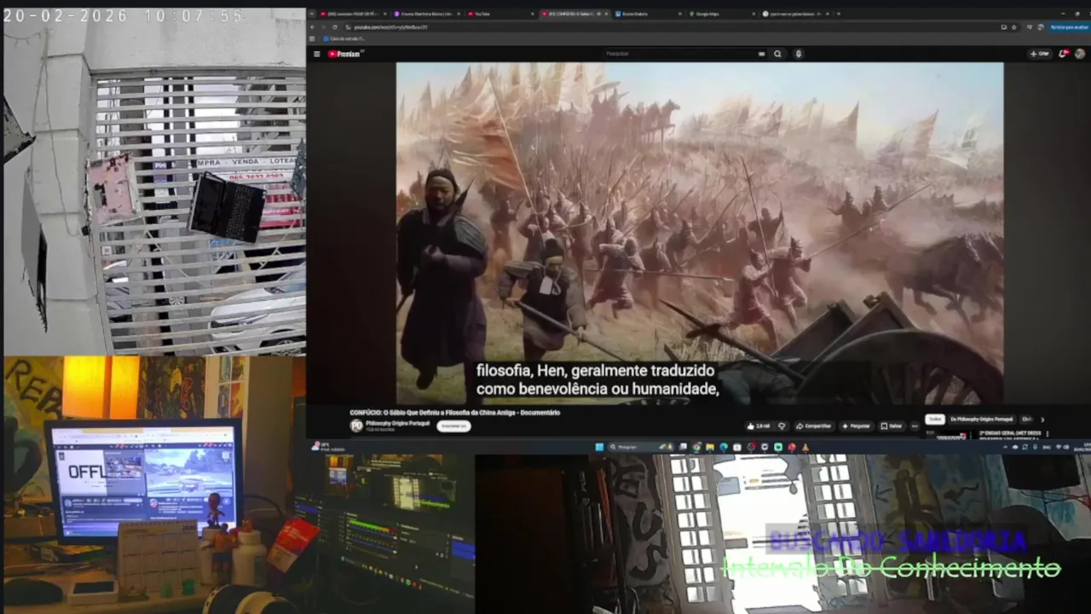Go to YouTube Premium home logo
Image resolution: width=1091 pixels, height=614 pixels.
point(346,54)
